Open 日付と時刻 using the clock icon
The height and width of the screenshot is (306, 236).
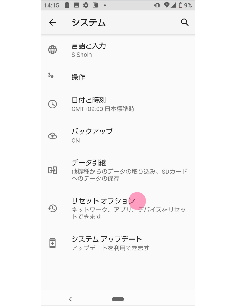[52, 104]
